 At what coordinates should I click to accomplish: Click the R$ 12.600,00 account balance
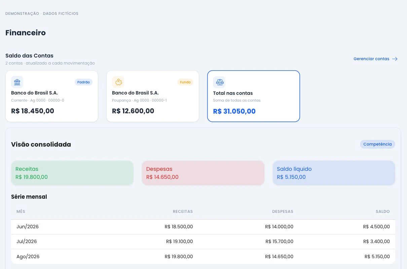(x=133, y=111)
